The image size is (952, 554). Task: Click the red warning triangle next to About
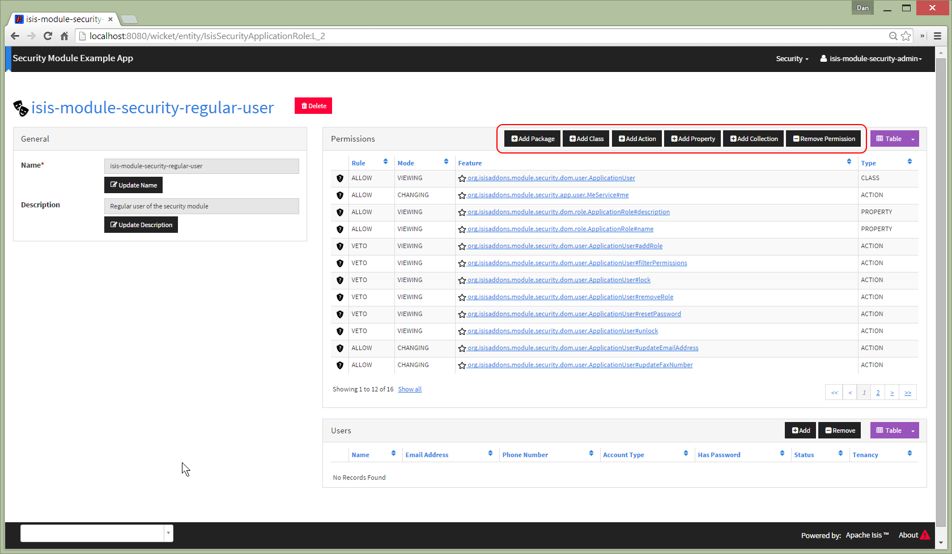(x=925, y=535)
